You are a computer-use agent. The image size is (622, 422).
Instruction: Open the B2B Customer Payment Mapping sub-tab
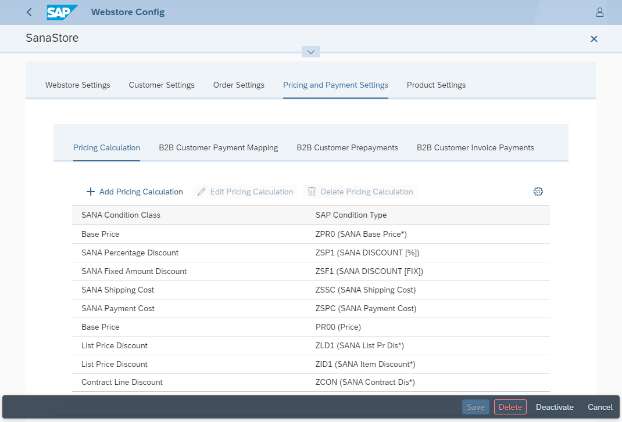(x=219, y=148)
